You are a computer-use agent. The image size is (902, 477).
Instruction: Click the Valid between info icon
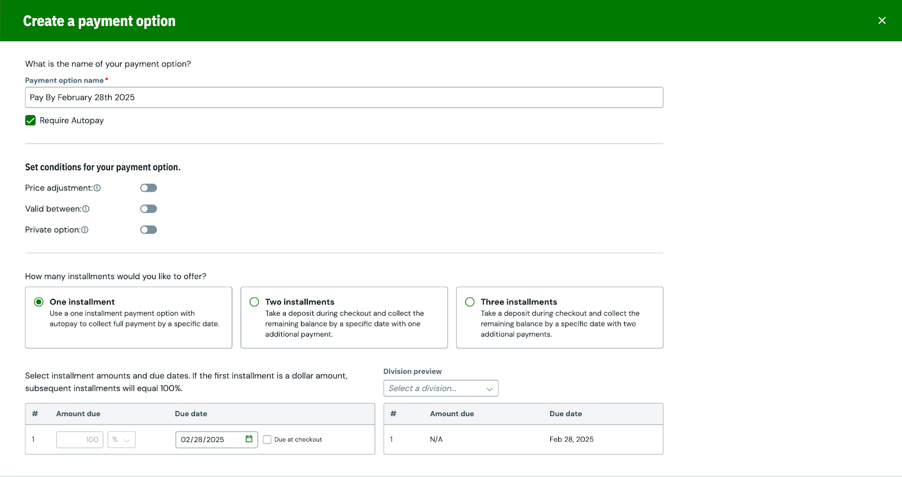86,209
